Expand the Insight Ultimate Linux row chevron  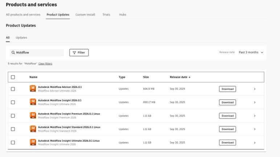point(255,143)
